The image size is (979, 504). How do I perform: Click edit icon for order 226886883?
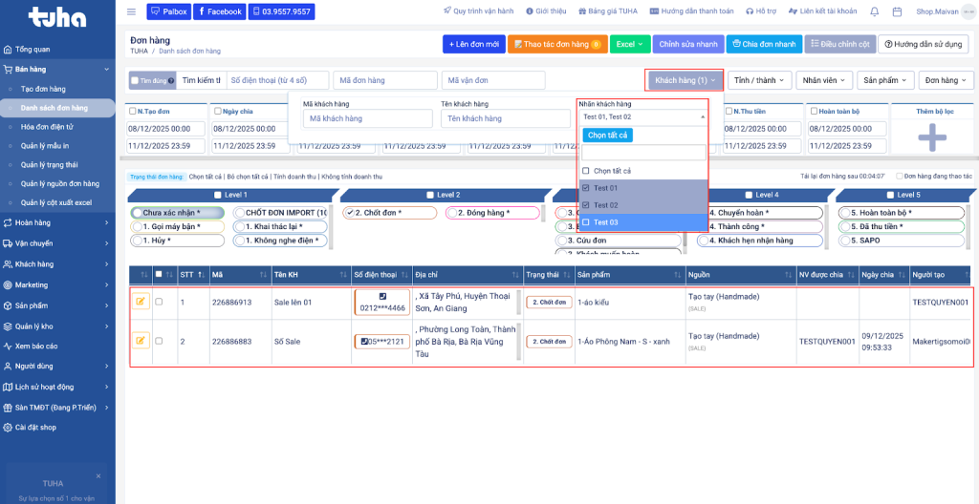click(141, 340)
